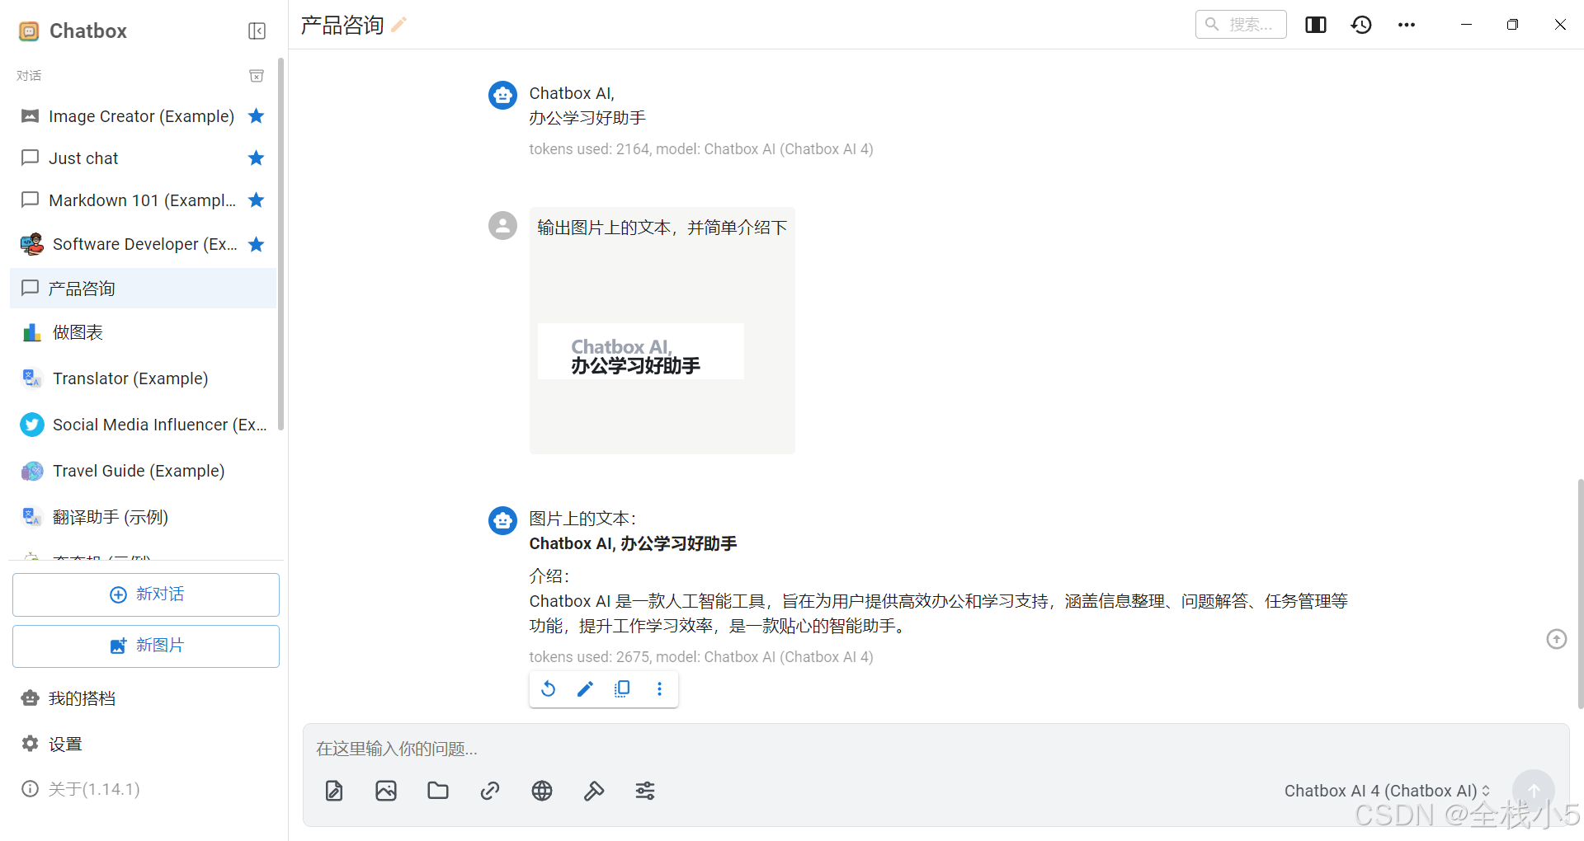The image size is (1584, 841).
Task: Click the 新图片 new image button
Action: (146, 646)
